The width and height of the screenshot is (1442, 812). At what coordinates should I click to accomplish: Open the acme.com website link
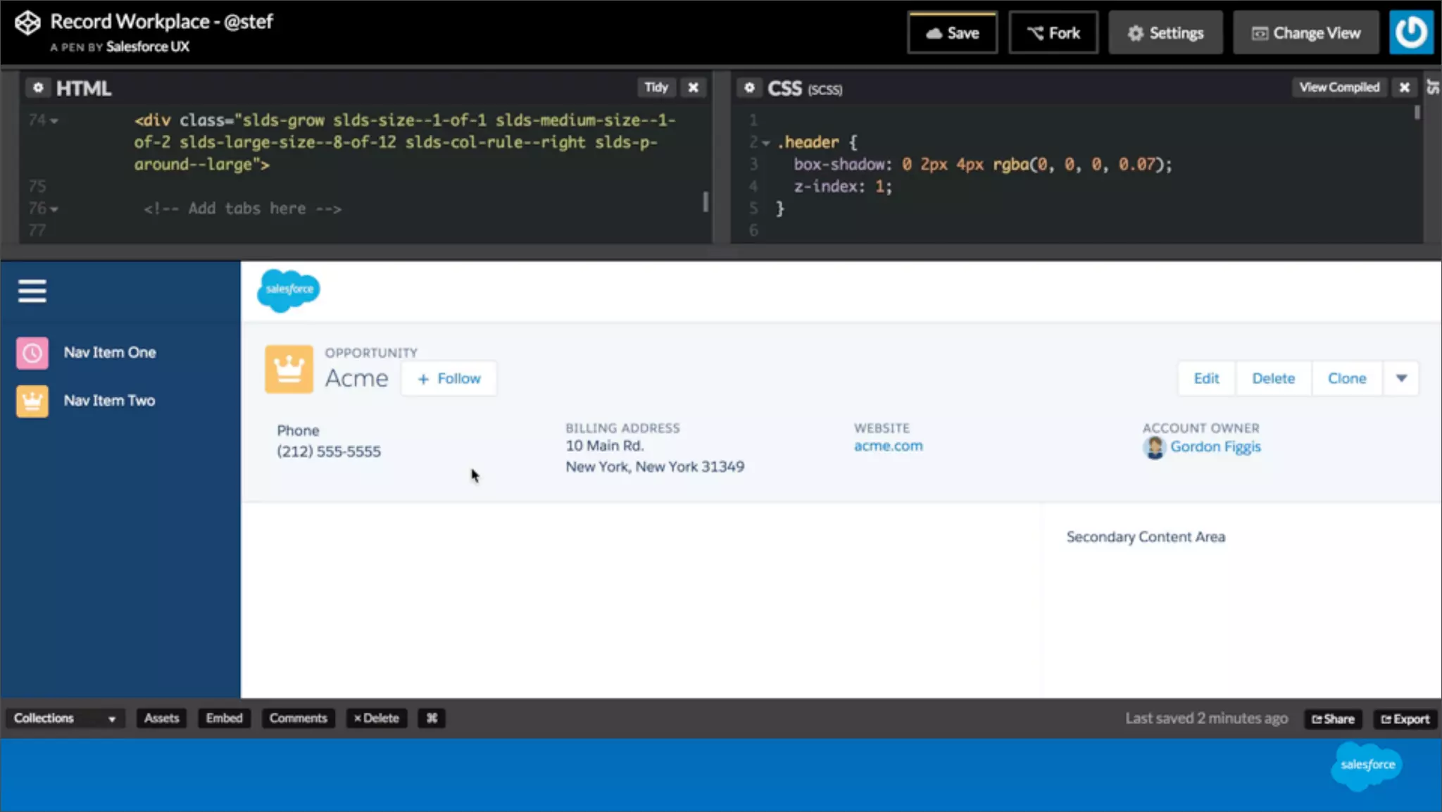click(888, 446)
